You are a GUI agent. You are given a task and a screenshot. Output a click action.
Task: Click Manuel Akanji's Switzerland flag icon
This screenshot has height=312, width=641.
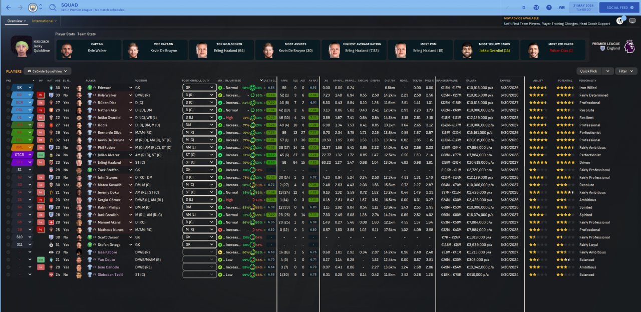(x=51, y=222)
